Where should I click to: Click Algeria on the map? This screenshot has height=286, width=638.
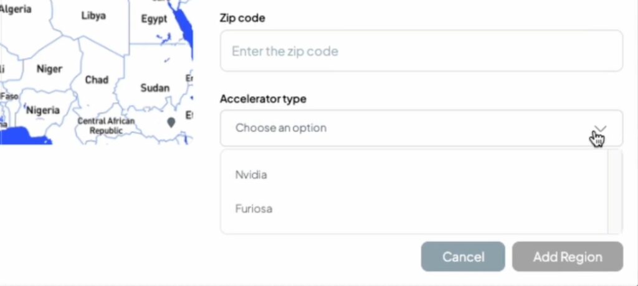point(16,9)
